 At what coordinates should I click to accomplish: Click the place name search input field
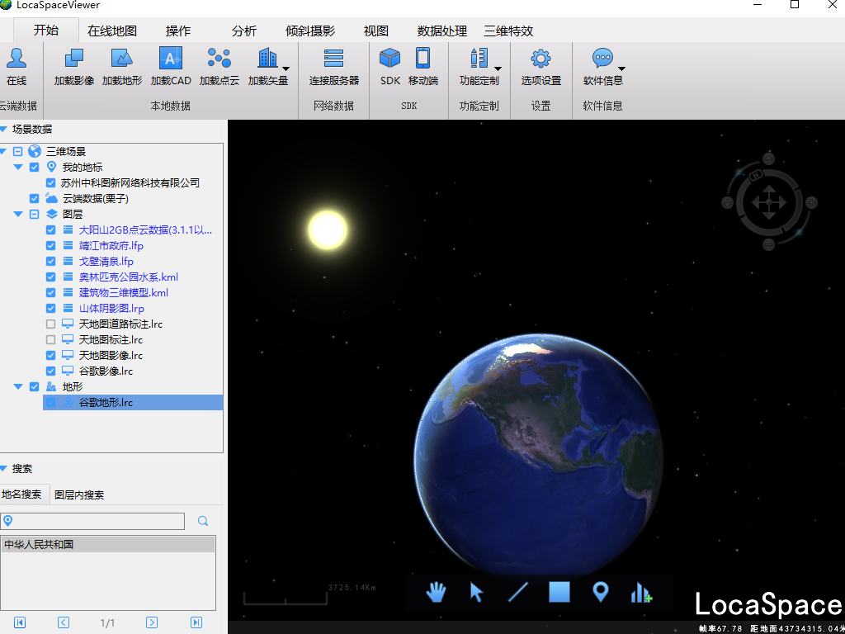click(x=92, y=522)
